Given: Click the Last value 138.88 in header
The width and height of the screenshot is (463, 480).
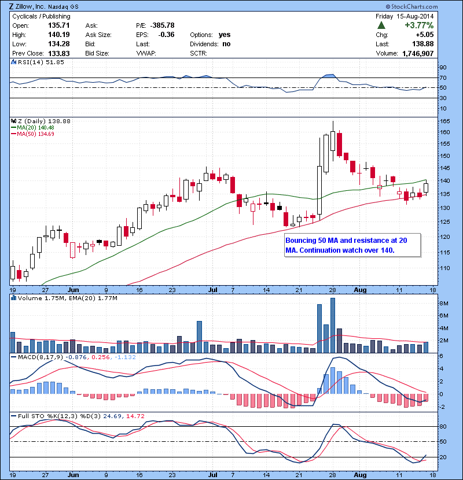Looking at the screenshot, I should click(x=423, y=44).
